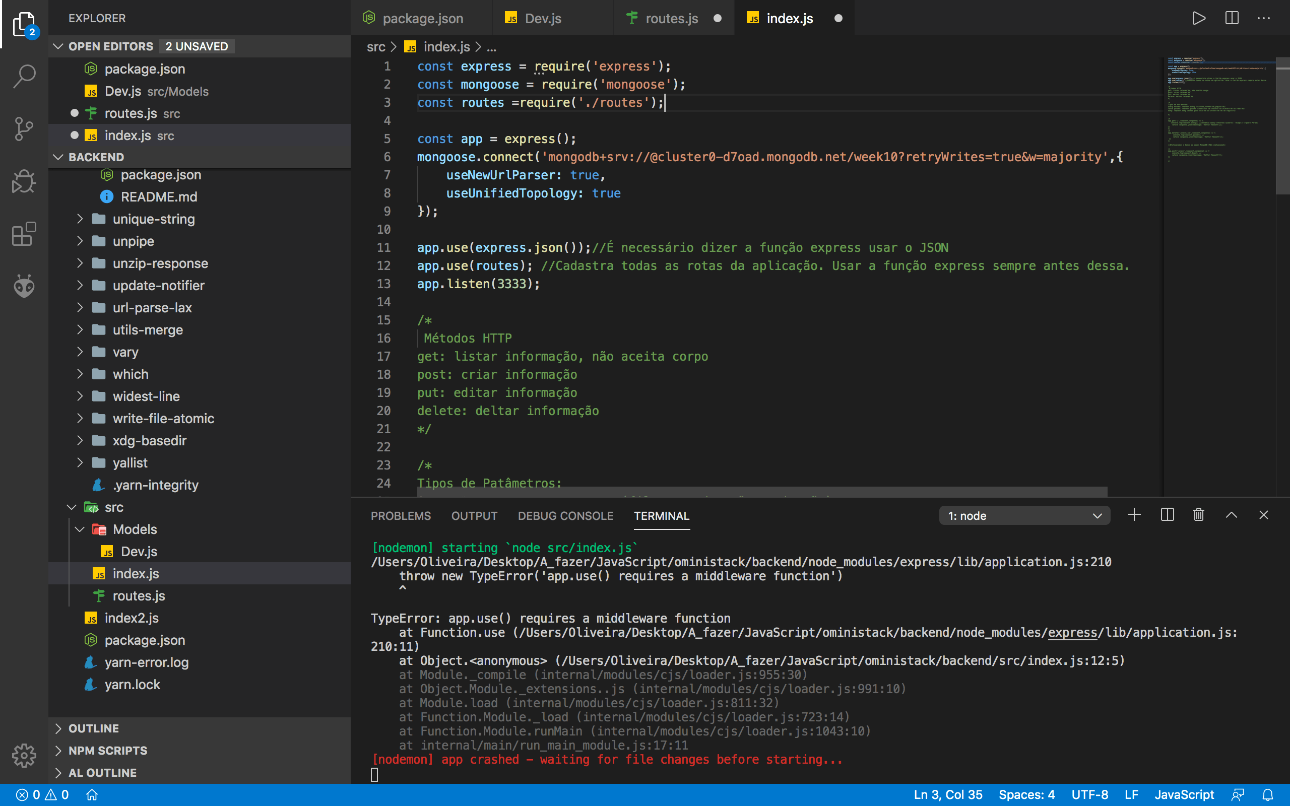
Task: Open the Extensions view
Action: coord(24,234)
